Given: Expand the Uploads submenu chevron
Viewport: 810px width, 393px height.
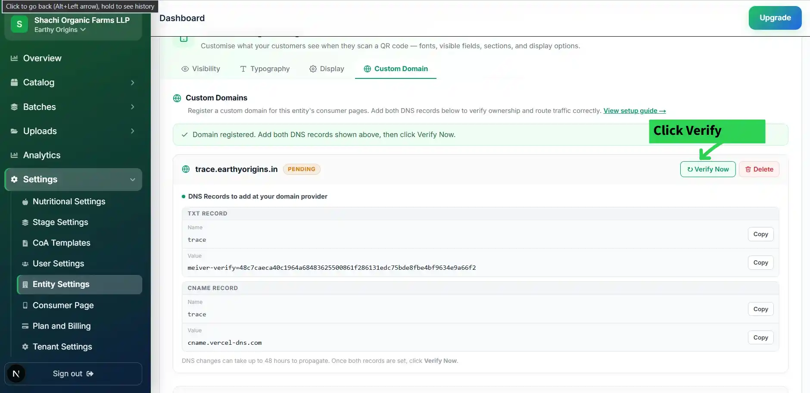Looking at the screenshot, I should (133, 131).
